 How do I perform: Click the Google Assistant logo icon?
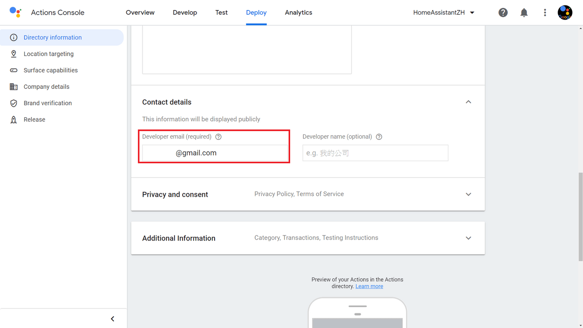tap(15, 12)
